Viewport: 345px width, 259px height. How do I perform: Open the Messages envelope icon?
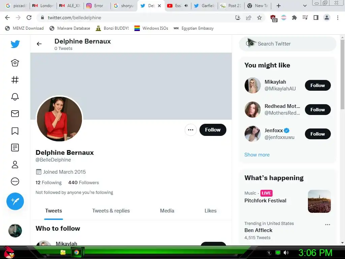[15, 114]
